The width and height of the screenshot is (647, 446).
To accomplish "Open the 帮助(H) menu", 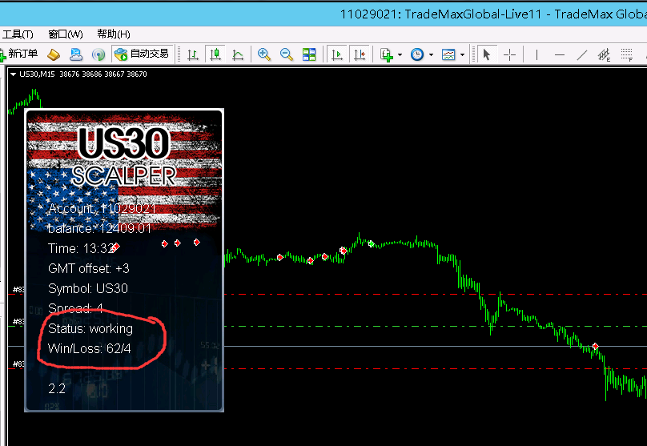I will [114, 34].
